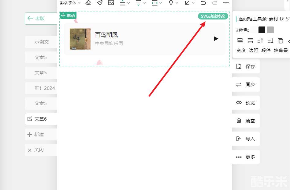Click the copy block icon
The image size is (290, 190).
coord(280,41)
